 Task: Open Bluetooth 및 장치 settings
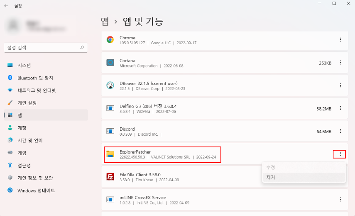pos(46,78)
